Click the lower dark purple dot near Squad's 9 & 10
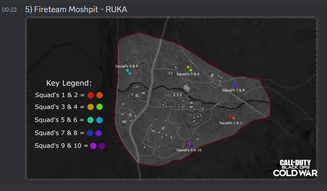 (191, 146)
